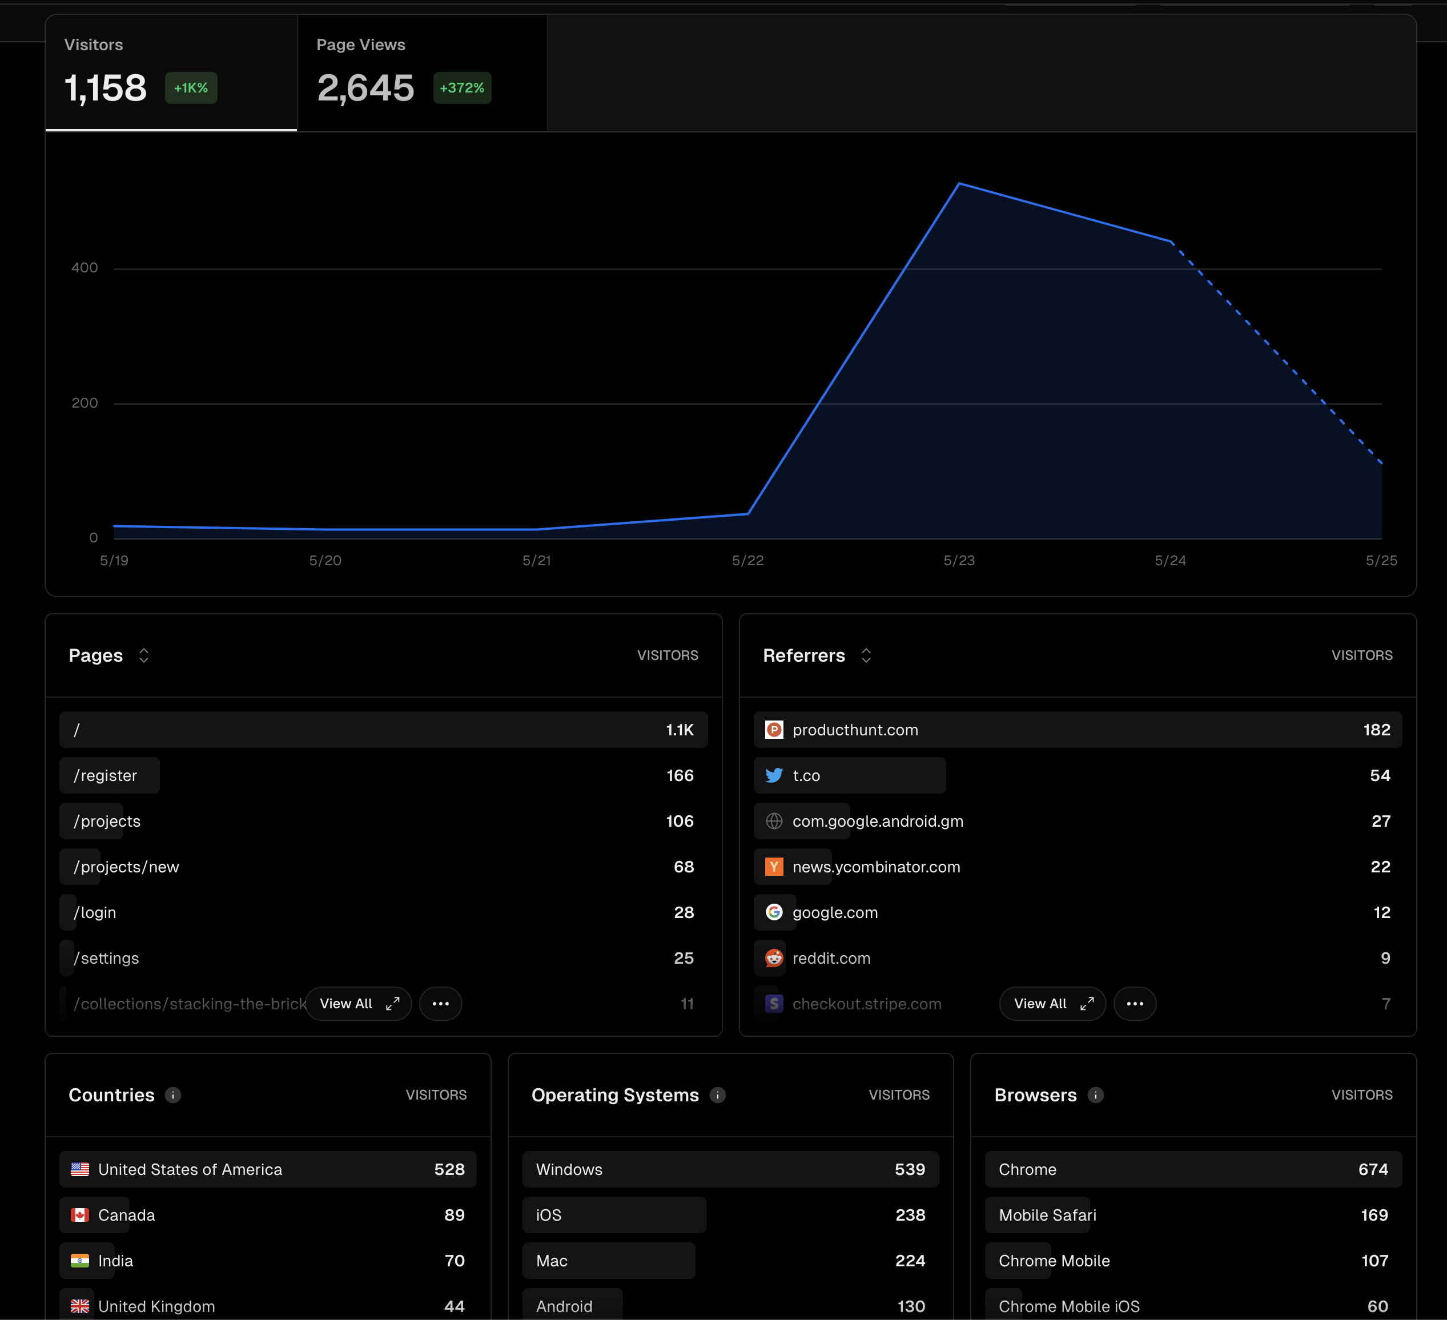Select the /projects/new page row
The height and width of the screenshot is (1320, 1447).
point(383,867)
